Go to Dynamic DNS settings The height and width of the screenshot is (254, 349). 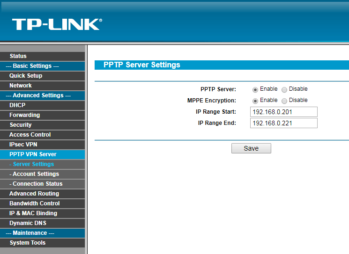[x=28, y=223]
